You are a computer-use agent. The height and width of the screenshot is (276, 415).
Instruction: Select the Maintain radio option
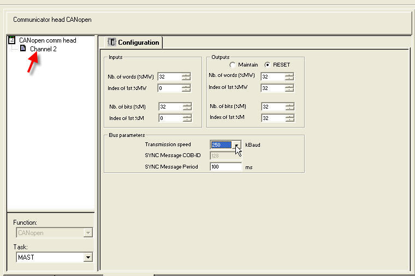point(233,65)
